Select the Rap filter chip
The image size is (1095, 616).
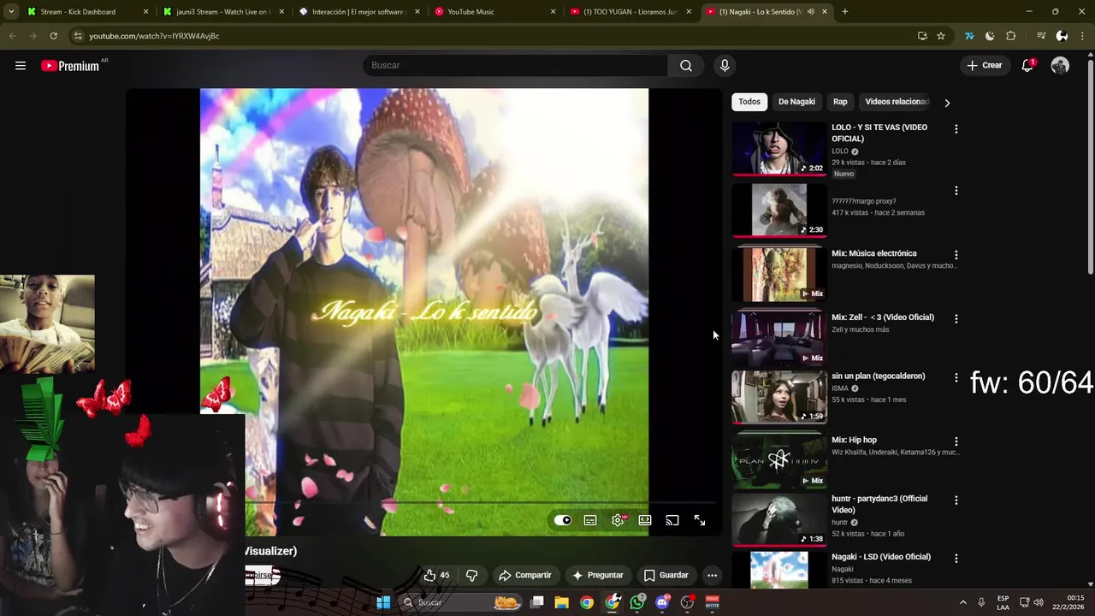click(840, 102)
